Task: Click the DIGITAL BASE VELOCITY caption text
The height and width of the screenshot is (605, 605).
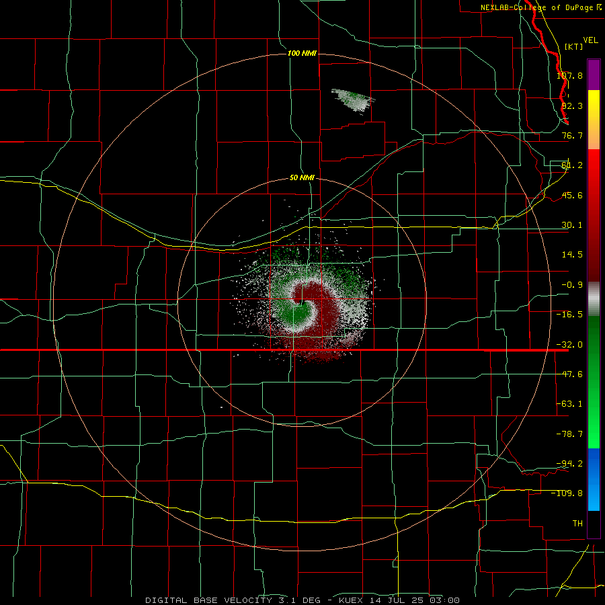Action: (x=209, y=600)
